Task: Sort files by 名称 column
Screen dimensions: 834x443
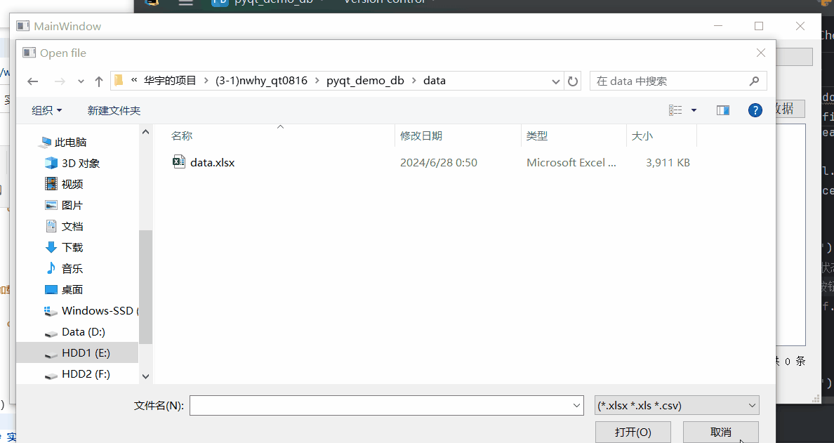Action: [x=182, y=136]
